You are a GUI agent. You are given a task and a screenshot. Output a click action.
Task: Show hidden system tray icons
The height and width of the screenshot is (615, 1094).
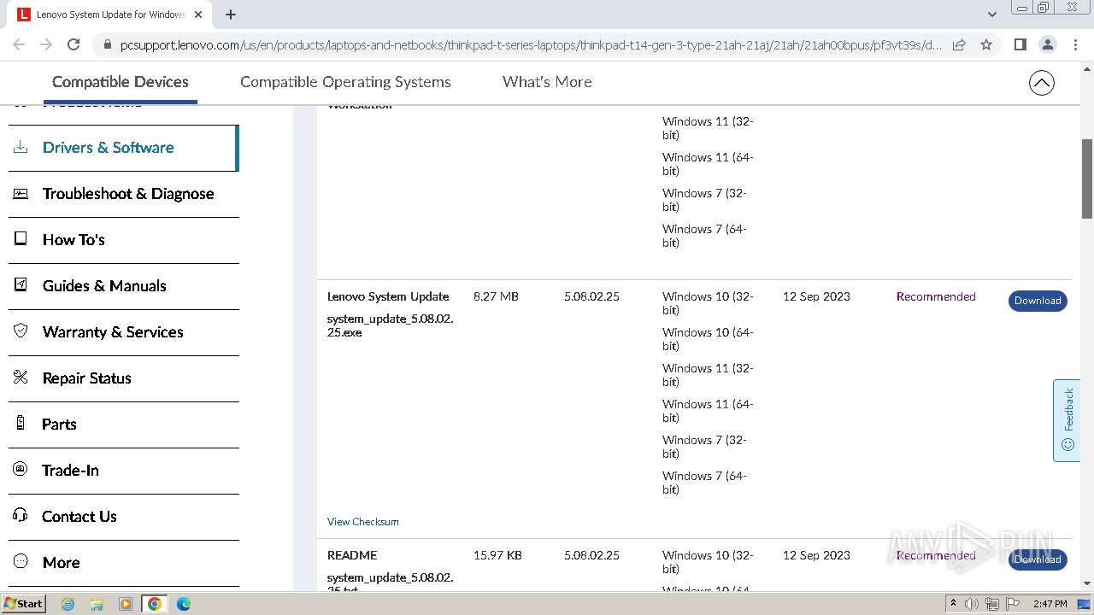click(x=953, y=603)
